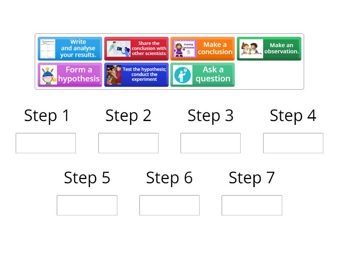Choose the 'Ask a question' tile text
Image resolution: width=339 pixels, height=254 pixels.
coord(213,75)
